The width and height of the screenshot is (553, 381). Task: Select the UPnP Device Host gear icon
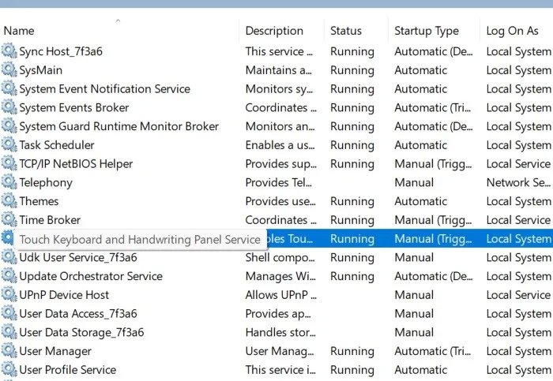click(x=9, y=295)
